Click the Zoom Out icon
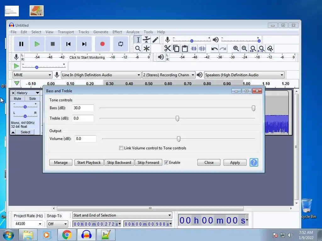Viewport: 322px width, 241px height. click(244, 49)
